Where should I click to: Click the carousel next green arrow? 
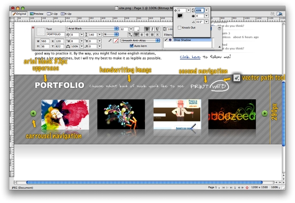point(264,113)
